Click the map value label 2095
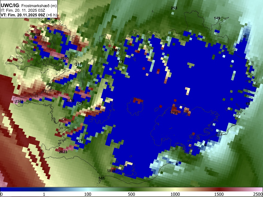 (65, 58)
